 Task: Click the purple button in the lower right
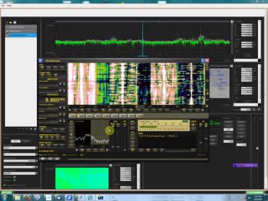click(x=245, y=165)
